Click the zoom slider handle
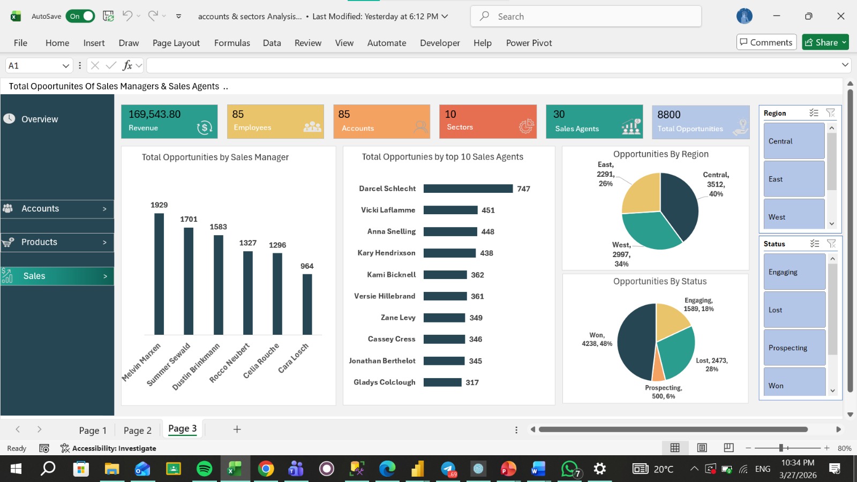Viewport: 857px width, 482px height. point(781,448)
